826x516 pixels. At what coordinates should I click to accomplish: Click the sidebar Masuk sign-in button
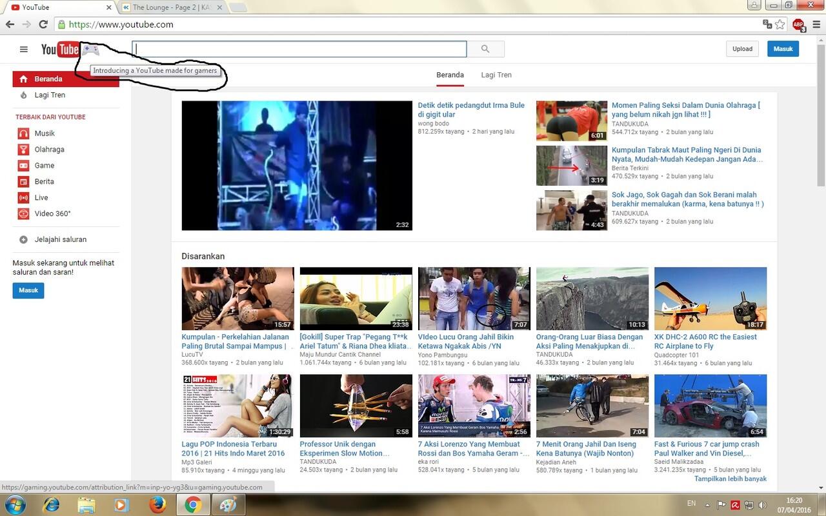[x=28, y=290]
